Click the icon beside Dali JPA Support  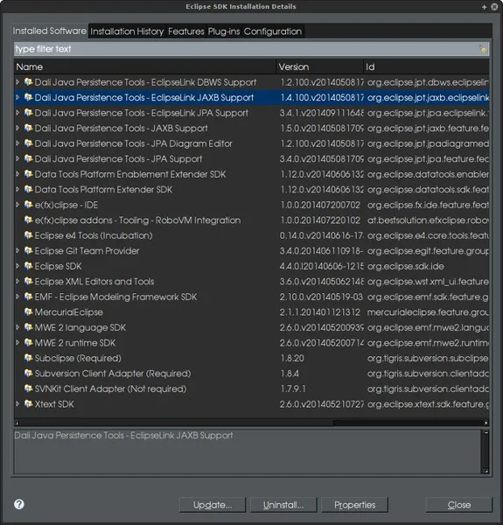click(x=29, y=158)
